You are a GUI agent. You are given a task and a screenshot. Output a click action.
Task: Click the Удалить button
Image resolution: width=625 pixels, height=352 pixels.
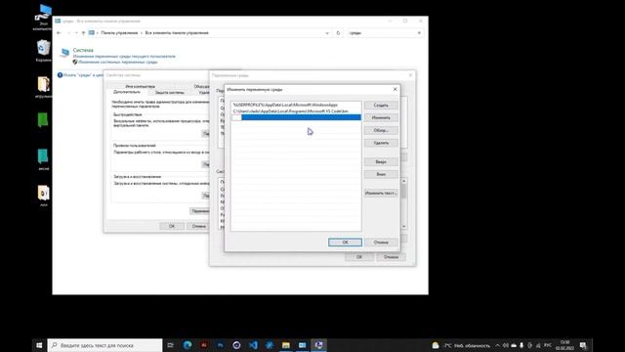click(x=381, y=143)
